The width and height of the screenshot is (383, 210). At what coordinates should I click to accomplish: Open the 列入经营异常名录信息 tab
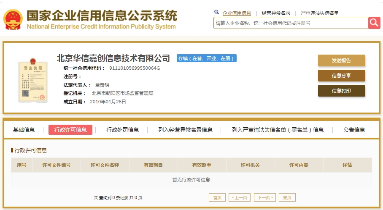(x=186, y=130)
